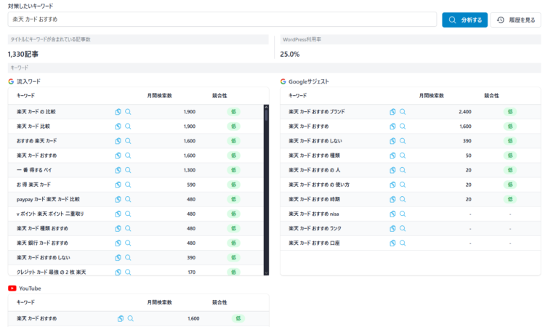Click the 170 search volume cell
Viewport: 545px width, 327px height.
tap(192, 272)
